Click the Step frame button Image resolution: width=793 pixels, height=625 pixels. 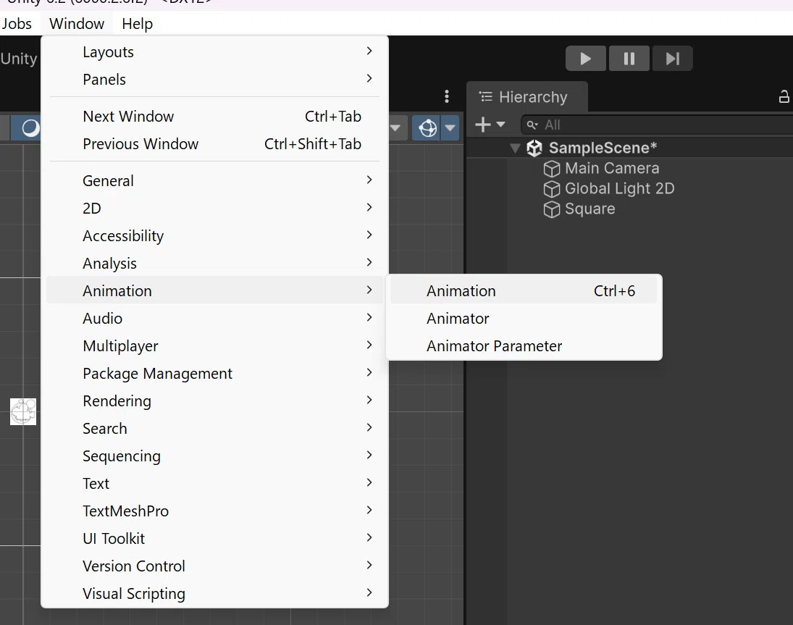672,59
